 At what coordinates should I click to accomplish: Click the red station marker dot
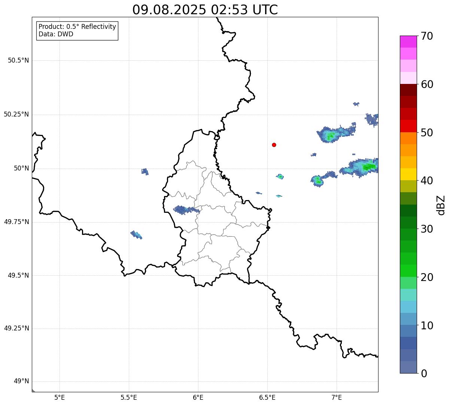coord(274,145)
